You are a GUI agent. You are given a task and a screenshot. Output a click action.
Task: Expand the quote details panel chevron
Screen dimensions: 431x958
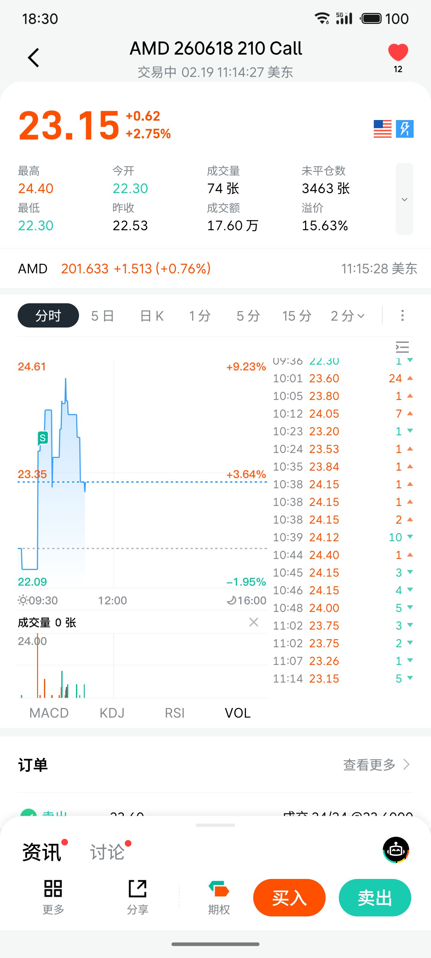404,199
